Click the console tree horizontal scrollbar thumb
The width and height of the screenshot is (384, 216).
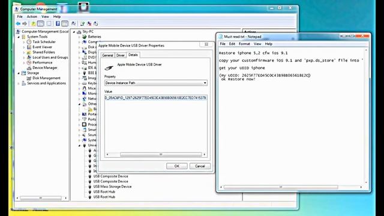(x=41, y=198)
